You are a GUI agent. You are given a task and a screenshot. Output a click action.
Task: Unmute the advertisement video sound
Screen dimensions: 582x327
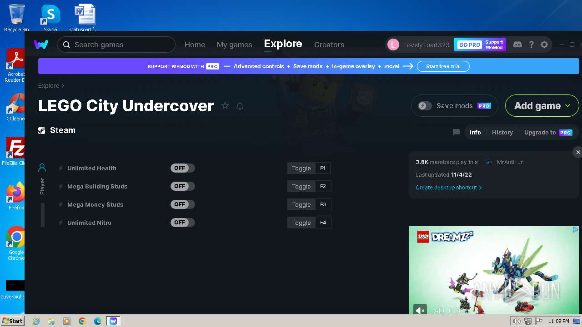(x=420, y=310)
